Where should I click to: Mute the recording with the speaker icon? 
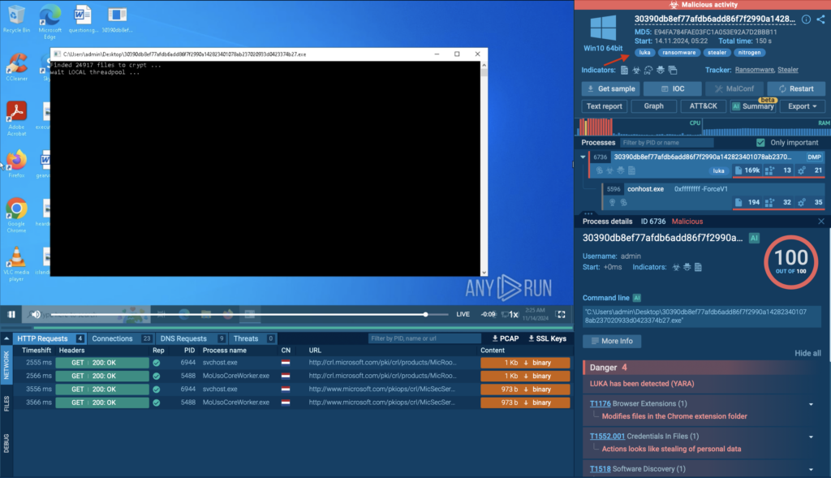[36, 314]
